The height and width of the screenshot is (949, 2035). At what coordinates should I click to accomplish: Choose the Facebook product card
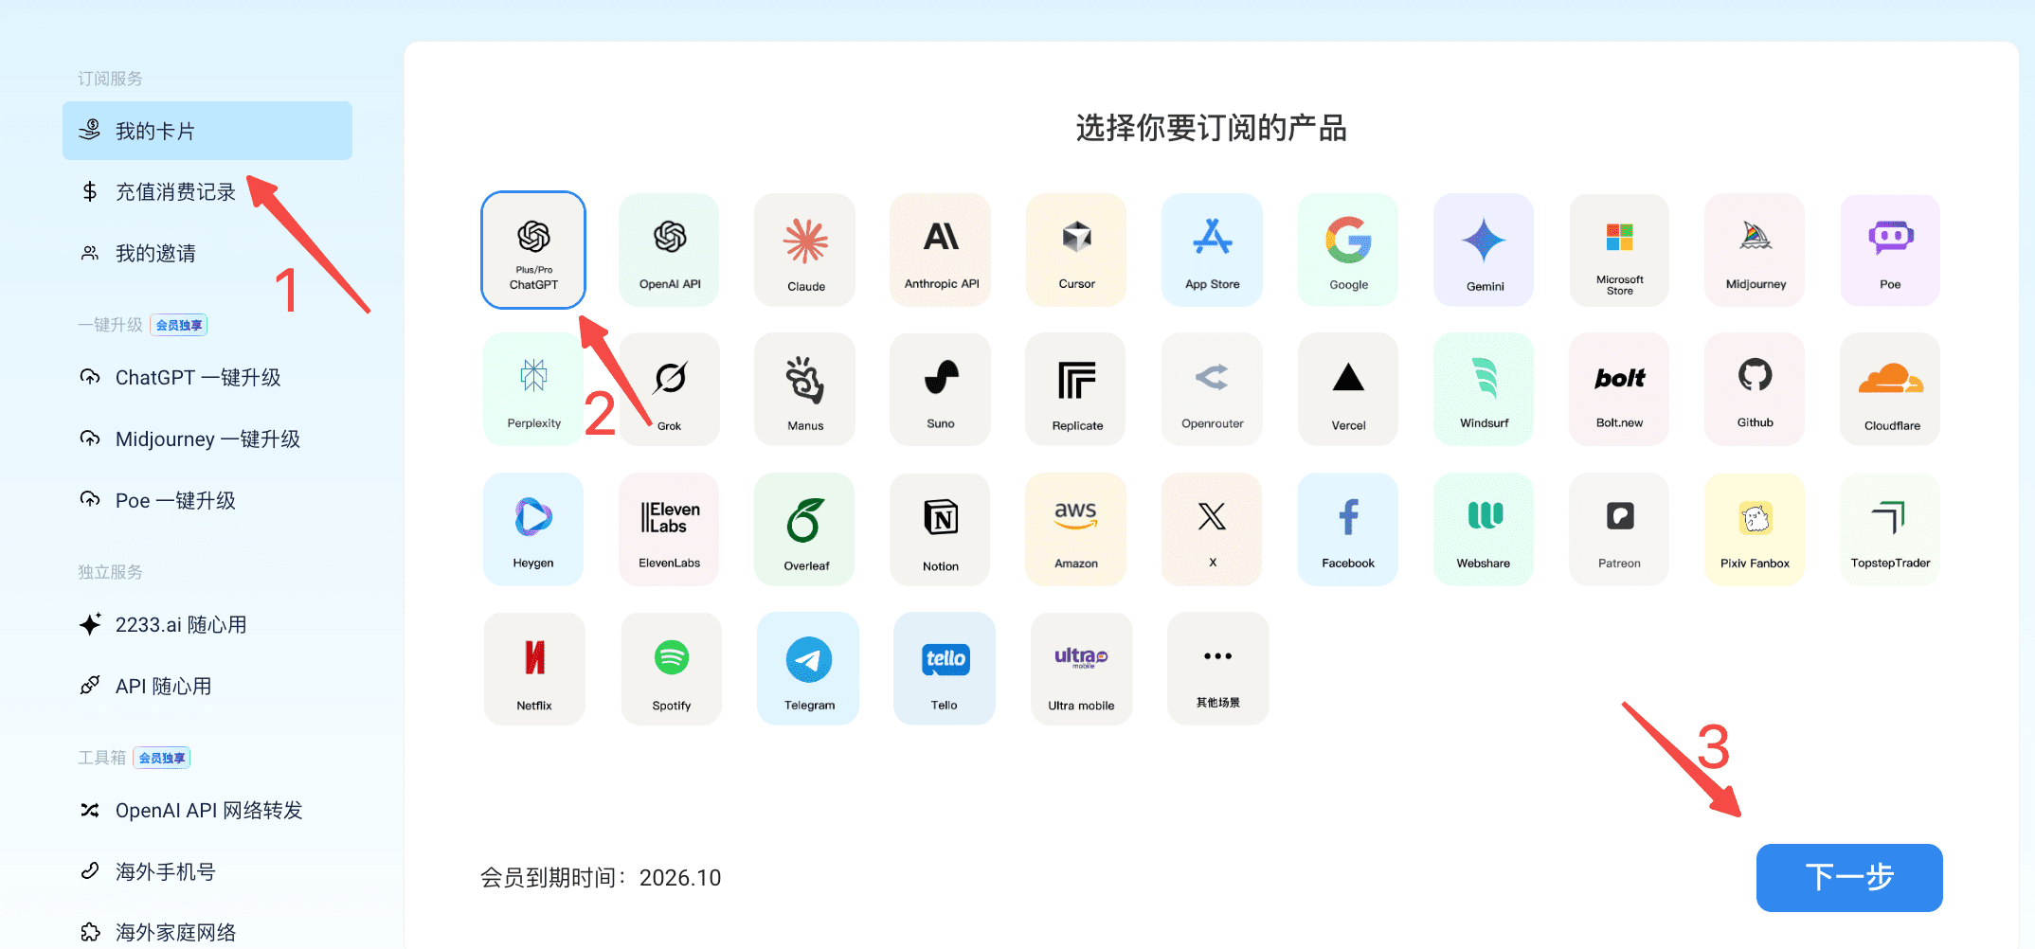point(1348,529)
